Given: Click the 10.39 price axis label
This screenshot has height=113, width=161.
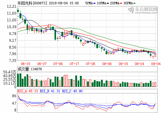Looking at the screenshot, I should pyautogui.click(x=11, y=27).
